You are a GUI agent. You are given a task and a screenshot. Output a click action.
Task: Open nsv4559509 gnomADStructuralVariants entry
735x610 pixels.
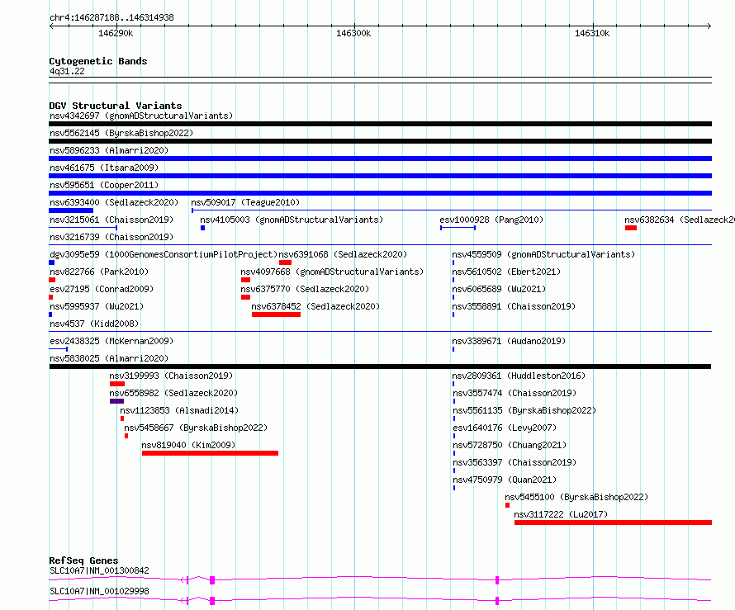543,254
